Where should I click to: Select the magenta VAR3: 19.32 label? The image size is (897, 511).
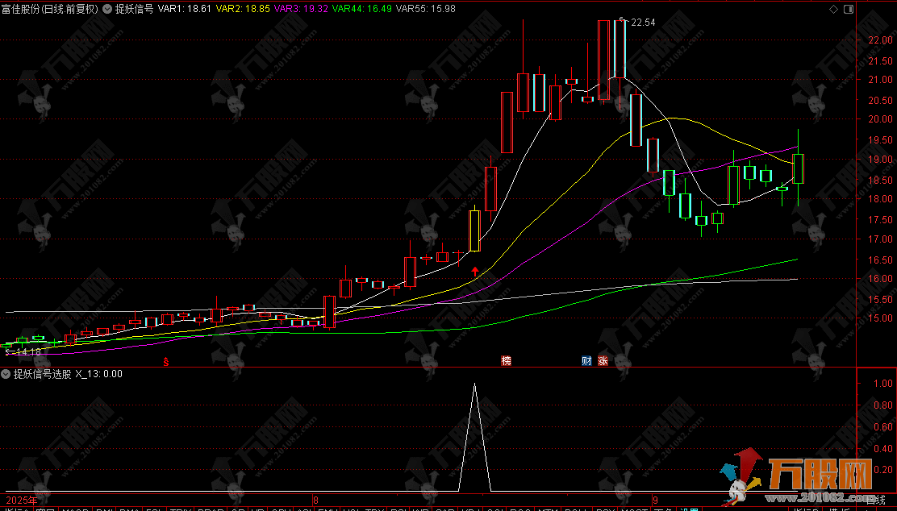point(301,9)
